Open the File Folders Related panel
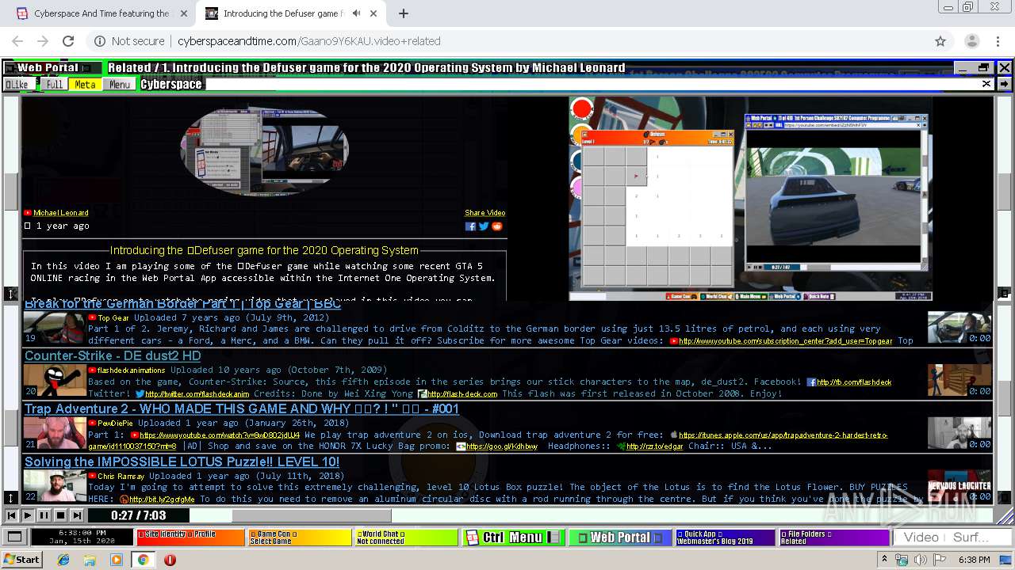This screenshot has height=570, width=1015. click(834, 538)
